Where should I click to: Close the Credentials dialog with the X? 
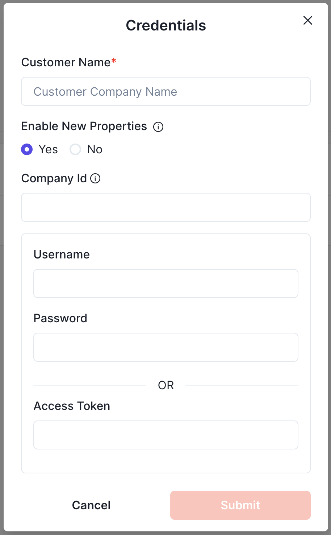point(308,20)
